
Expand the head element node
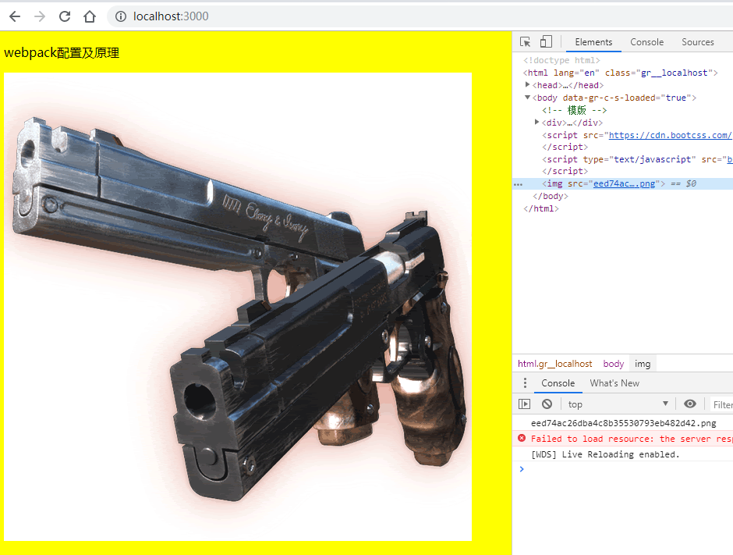point(527,85)
